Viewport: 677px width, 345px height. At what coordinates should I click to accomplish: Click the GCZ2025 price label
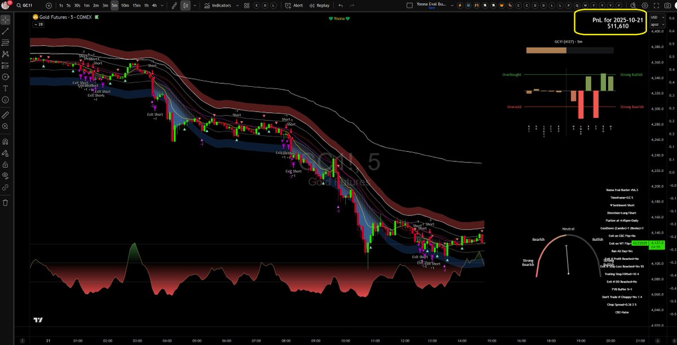coord(639,242)
